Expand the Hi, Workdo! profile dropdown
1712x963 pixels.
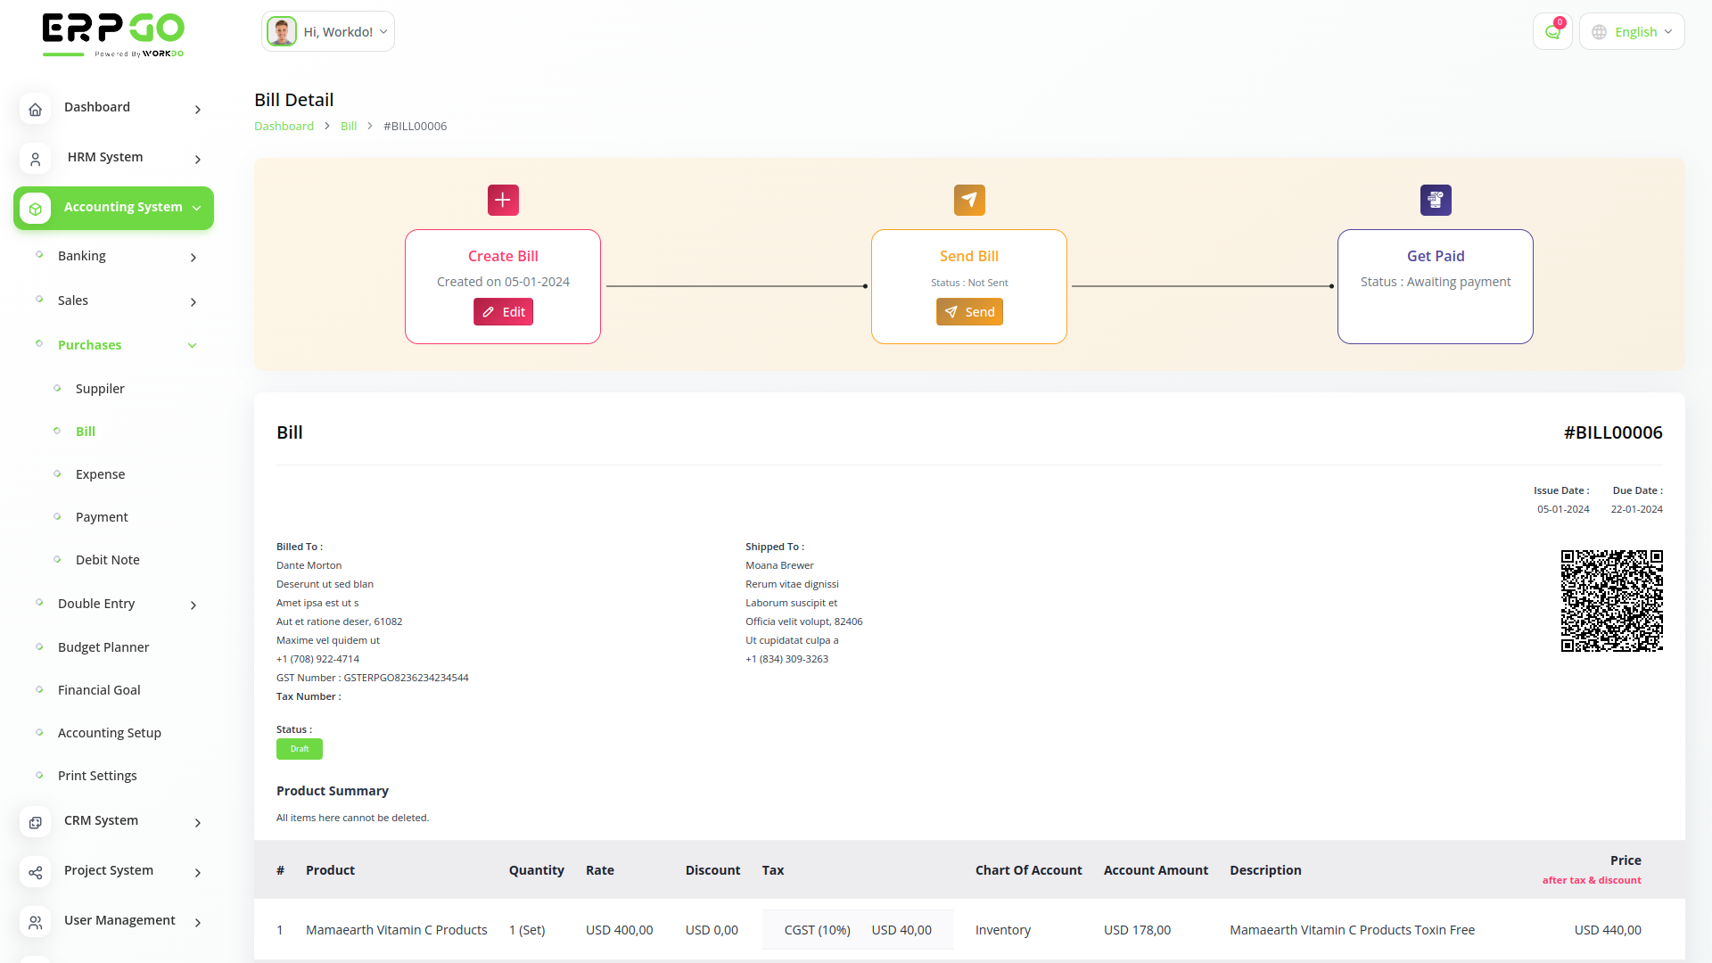coord(327,30)
